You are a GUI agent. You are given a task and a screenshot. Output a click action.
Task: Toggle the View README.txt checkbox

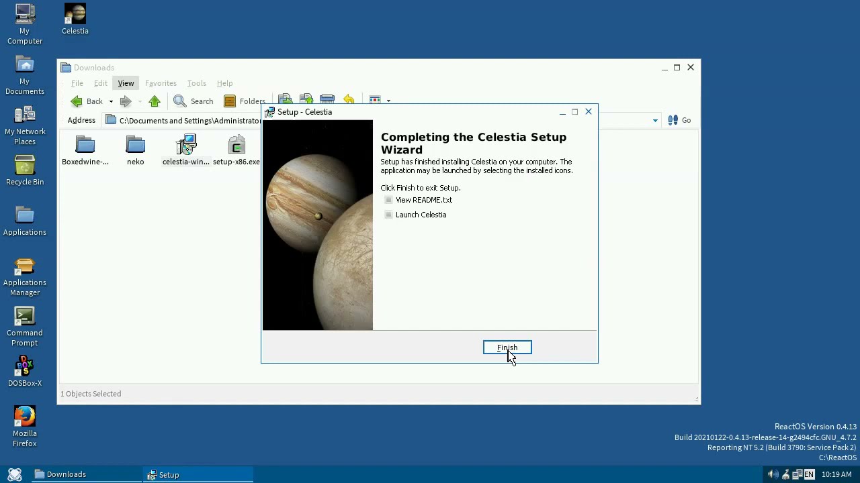(389, 200)
